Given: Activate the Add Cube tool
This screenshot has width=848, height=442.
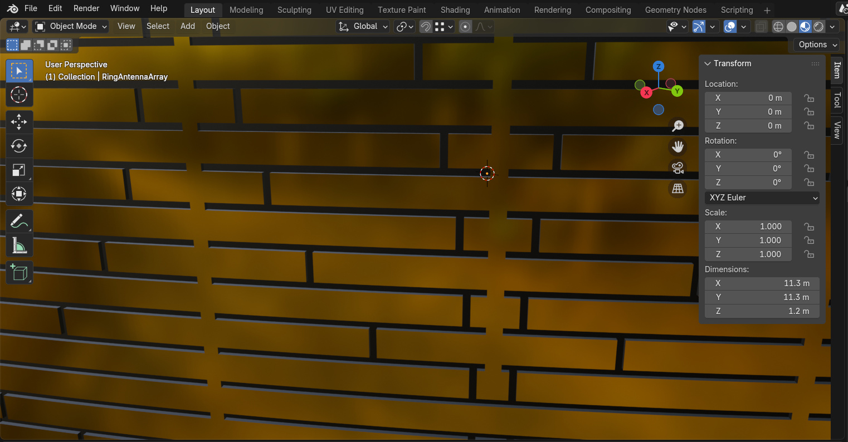Looking at the screenshot, I should (19, 272).
